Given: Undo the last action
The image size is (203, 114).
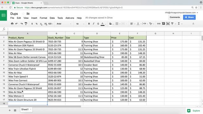Looking at the screenshot, I should pos(17,24).
